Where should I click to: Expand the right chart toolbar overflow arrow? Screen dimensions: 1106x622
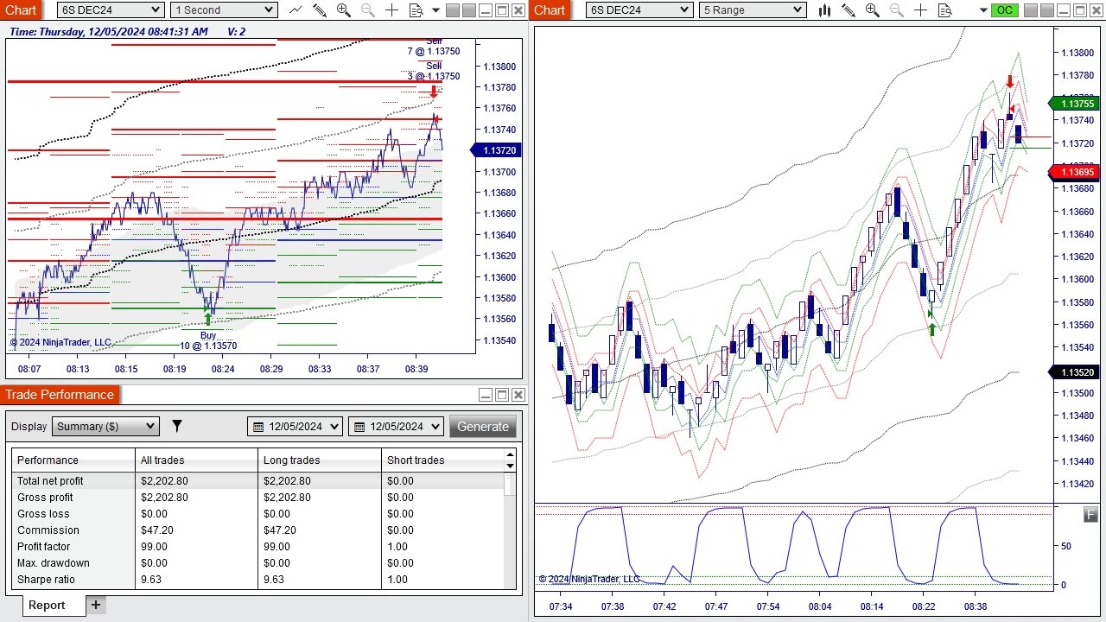click(x=984, y=10)
